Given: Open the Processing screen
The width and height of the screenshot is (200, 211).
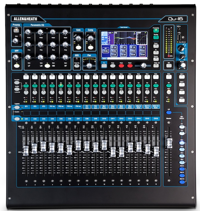Looking at the screenshot, I should 156,31.
